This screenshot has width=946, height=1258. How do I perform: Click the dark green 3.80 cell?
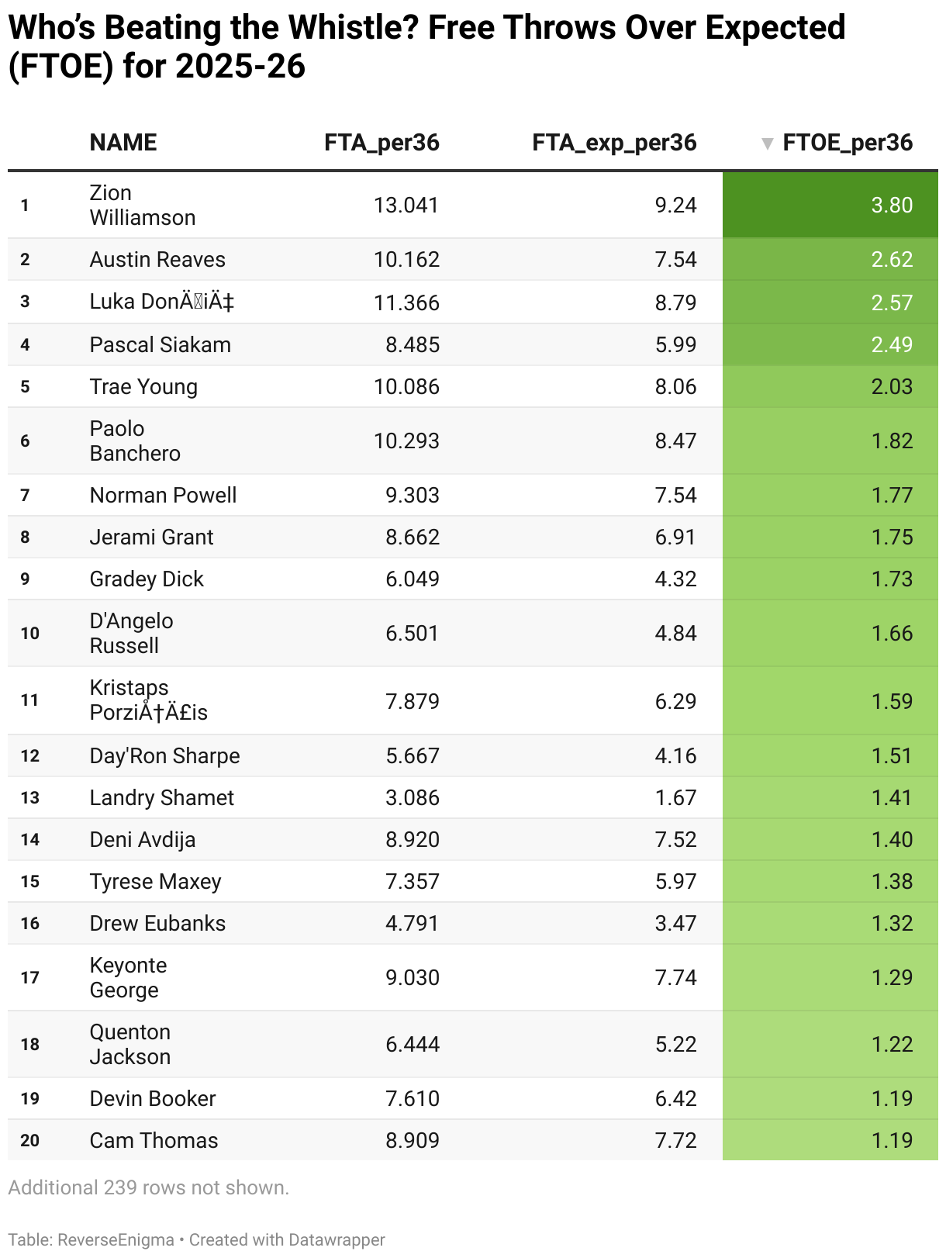830,205
